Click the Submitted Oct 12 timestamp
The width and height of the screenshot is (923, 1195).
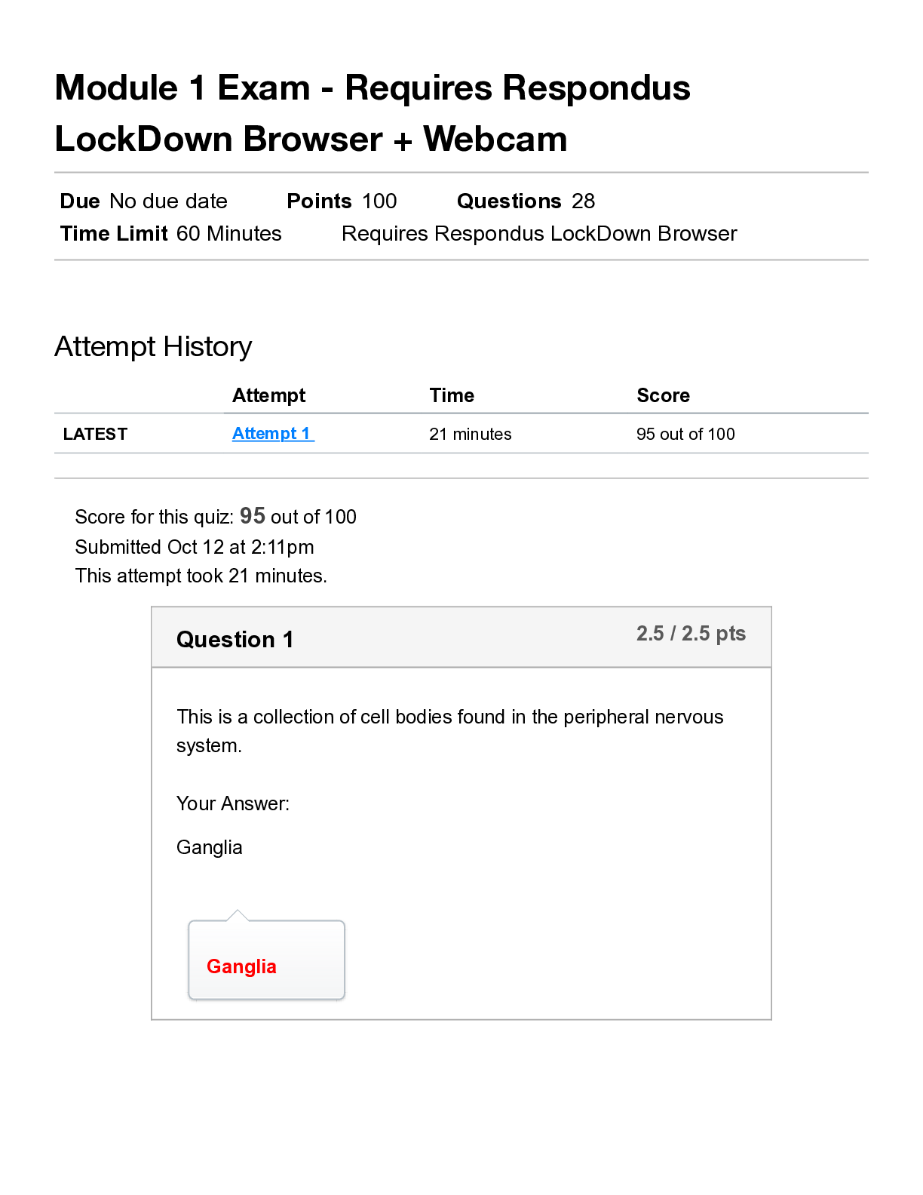pos(195,547)
